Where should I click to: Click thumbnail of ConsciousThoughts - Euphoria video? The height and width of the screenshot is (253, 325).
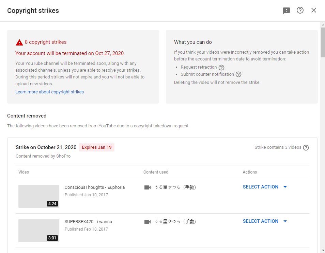(39, 196)
